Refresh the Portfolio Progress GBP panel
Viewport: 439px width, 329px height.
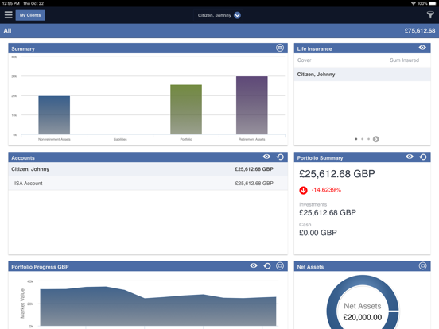point(267,265)
